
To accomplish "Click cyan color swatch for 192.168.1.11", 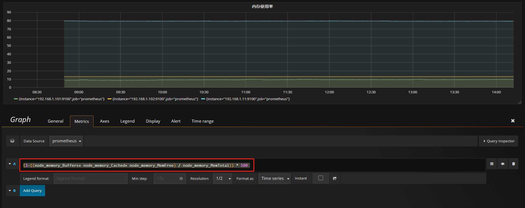I will click(x=203, y=99).
